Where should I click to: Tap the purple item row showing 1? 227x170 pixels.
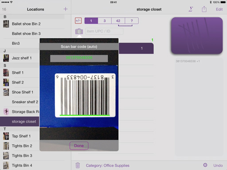click(x=136, y=48)
